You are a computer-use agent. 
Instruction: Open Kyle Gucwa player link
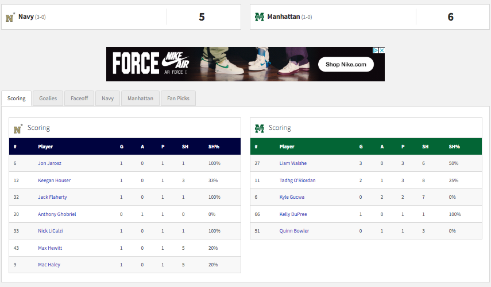[x=292, y=197]
